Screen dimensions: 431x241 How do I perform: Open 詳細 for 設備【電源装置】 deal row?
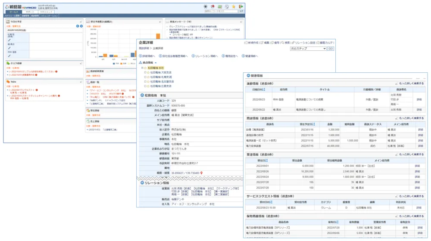(x=421, y=130)
